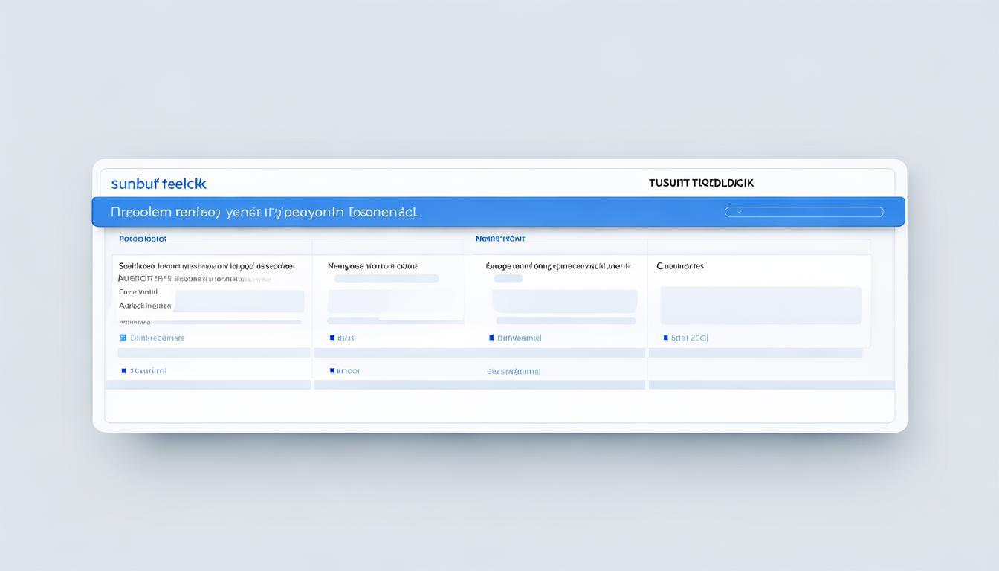Click the sunbuf teelck logo link
The image size is (999, 571).
click(158, 183)
